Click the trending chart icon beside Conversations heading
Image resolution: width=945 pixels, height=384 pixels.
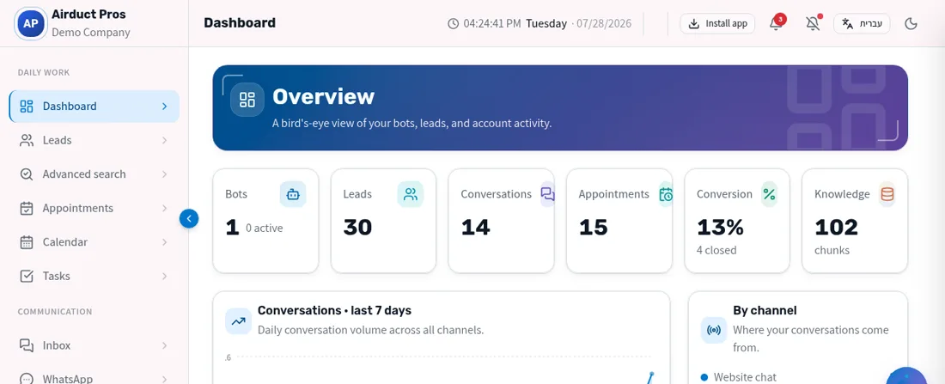tap(238, 321)
